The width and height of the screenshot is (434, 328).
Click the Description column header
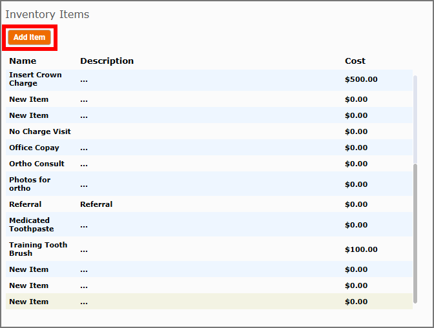point(107,61)
